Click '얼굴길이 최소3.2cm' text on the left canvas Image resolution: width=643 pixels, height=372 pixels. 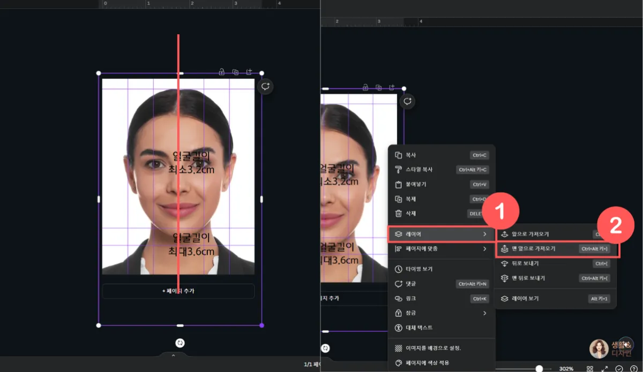tap(191, 162)
